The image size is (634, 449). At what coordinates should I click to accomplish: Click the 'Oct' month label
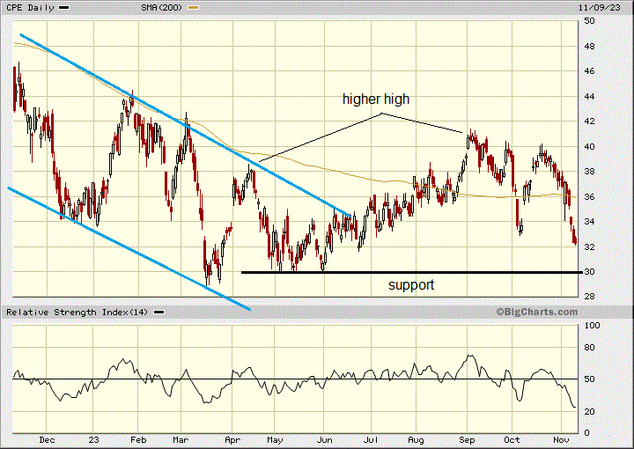[512, 439]
